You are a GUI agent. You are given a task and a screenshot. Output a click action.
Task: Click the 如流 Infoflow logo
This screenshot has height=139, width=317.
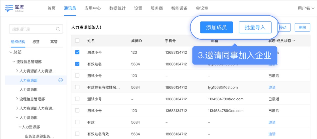click(15, 8)
